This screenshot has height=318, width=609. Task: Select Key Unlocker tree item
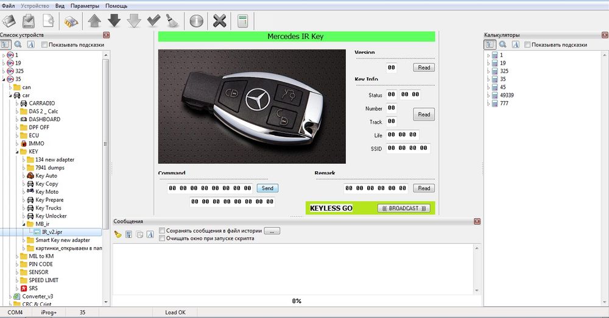tap(51, 216)
